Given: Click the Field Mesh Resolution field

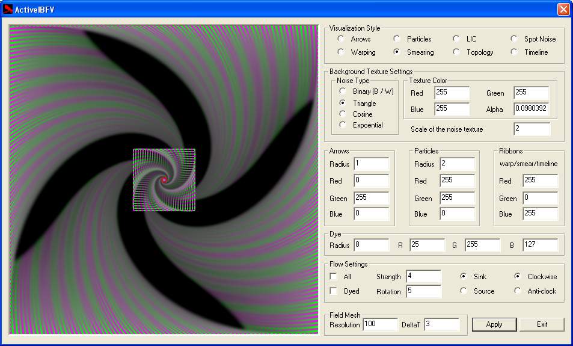Looking at the screenshot, I should pyautogui.click(x=380, y=325).
